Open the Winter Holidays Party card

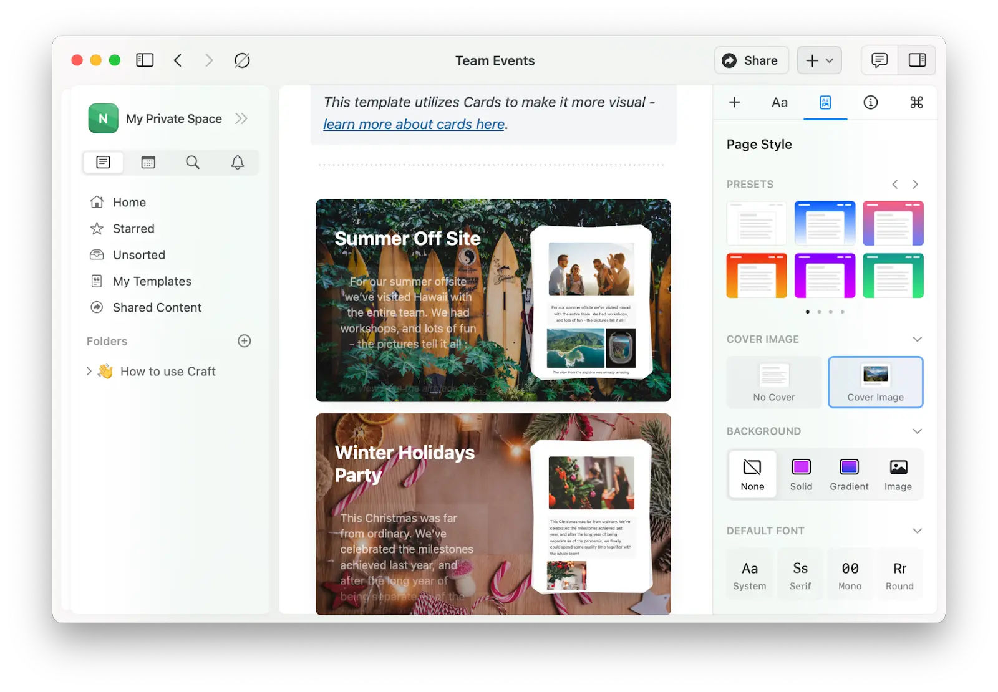pyautogui.click(x=493, y=514)
